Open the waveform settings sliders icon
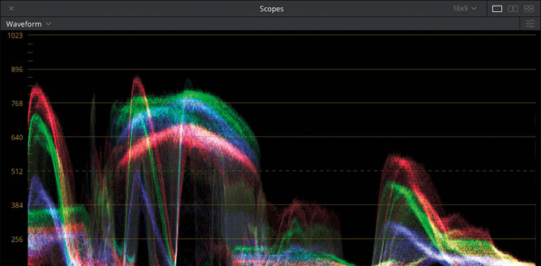 [x=530, y=24]
